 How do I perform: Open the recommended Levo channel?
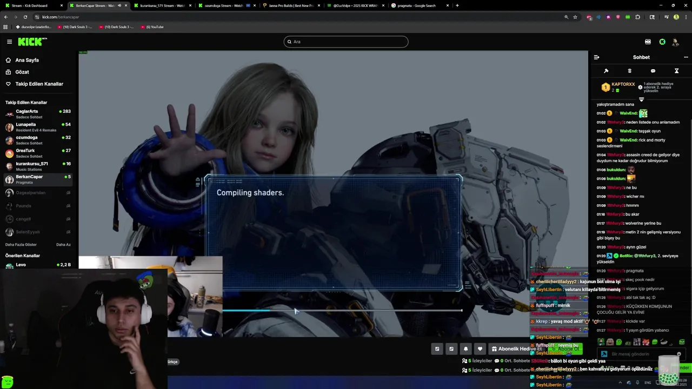(x=38, y=265)
